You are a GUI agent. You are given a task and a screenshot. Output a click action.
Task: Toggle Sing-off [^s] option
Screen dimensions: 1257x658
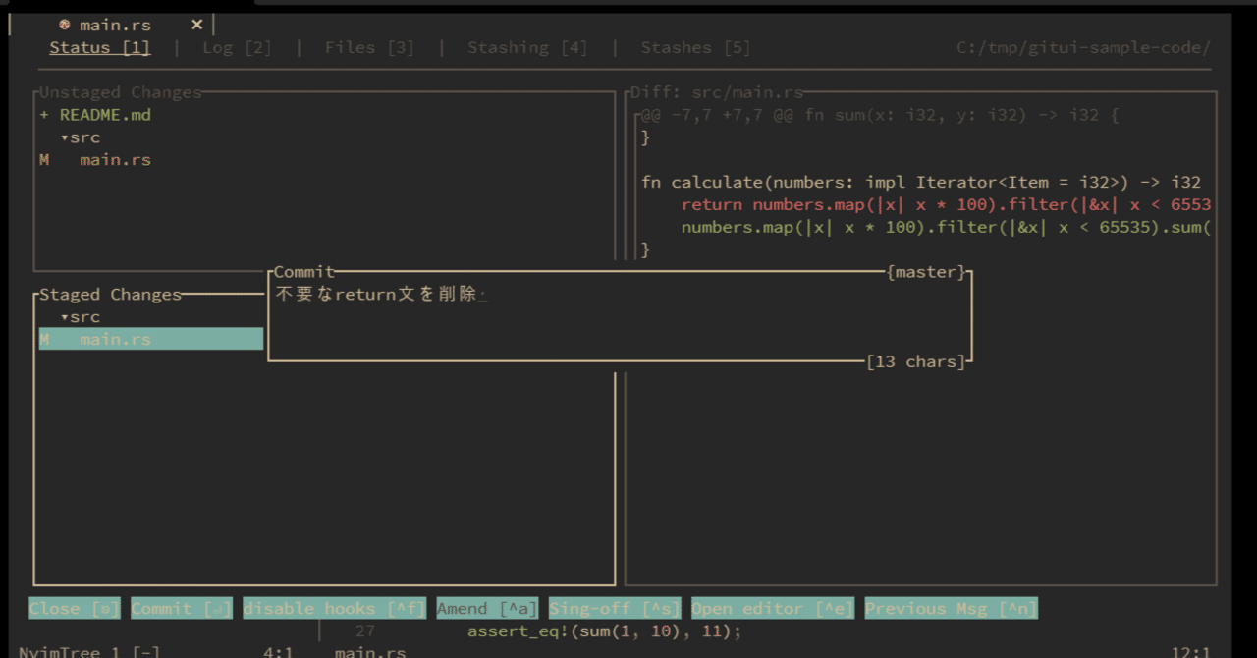615,609
